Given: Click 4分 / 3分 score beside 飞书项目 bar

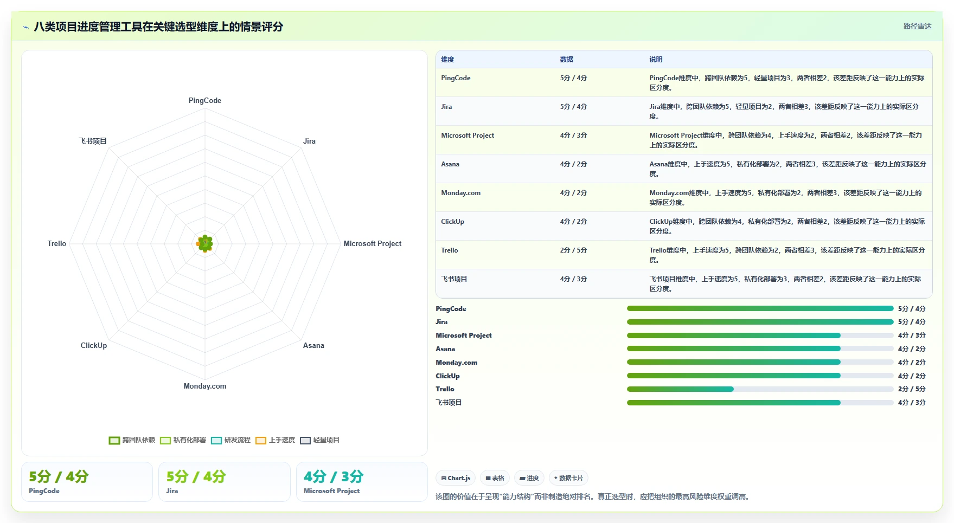Looking at the screenshot, I should pyautogui.click(x=912, y=403).
